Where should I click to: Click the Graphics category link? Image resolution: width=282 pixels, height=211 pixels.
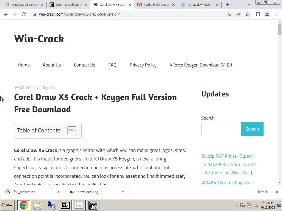pos(48,88)
